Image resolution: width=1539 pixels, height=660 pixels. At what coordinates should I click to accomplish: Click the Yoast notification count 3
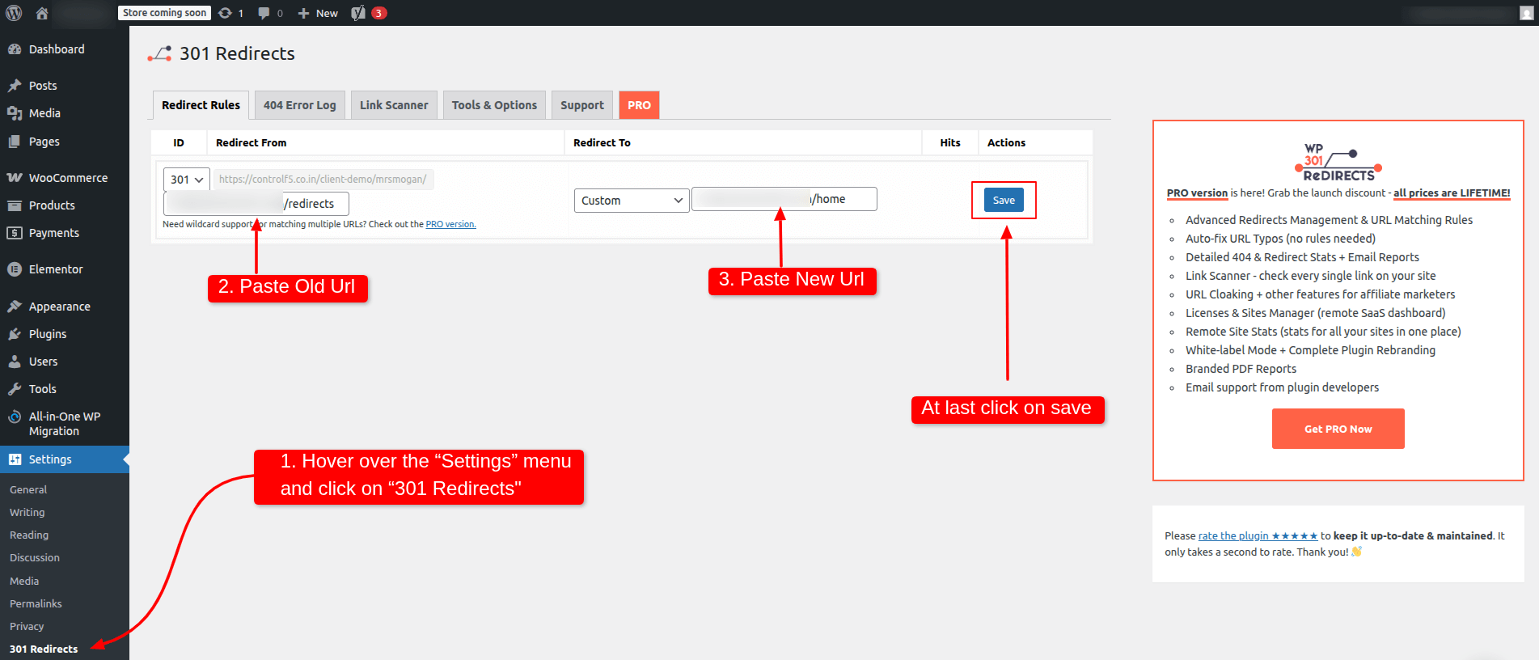(x=378, y=13)
